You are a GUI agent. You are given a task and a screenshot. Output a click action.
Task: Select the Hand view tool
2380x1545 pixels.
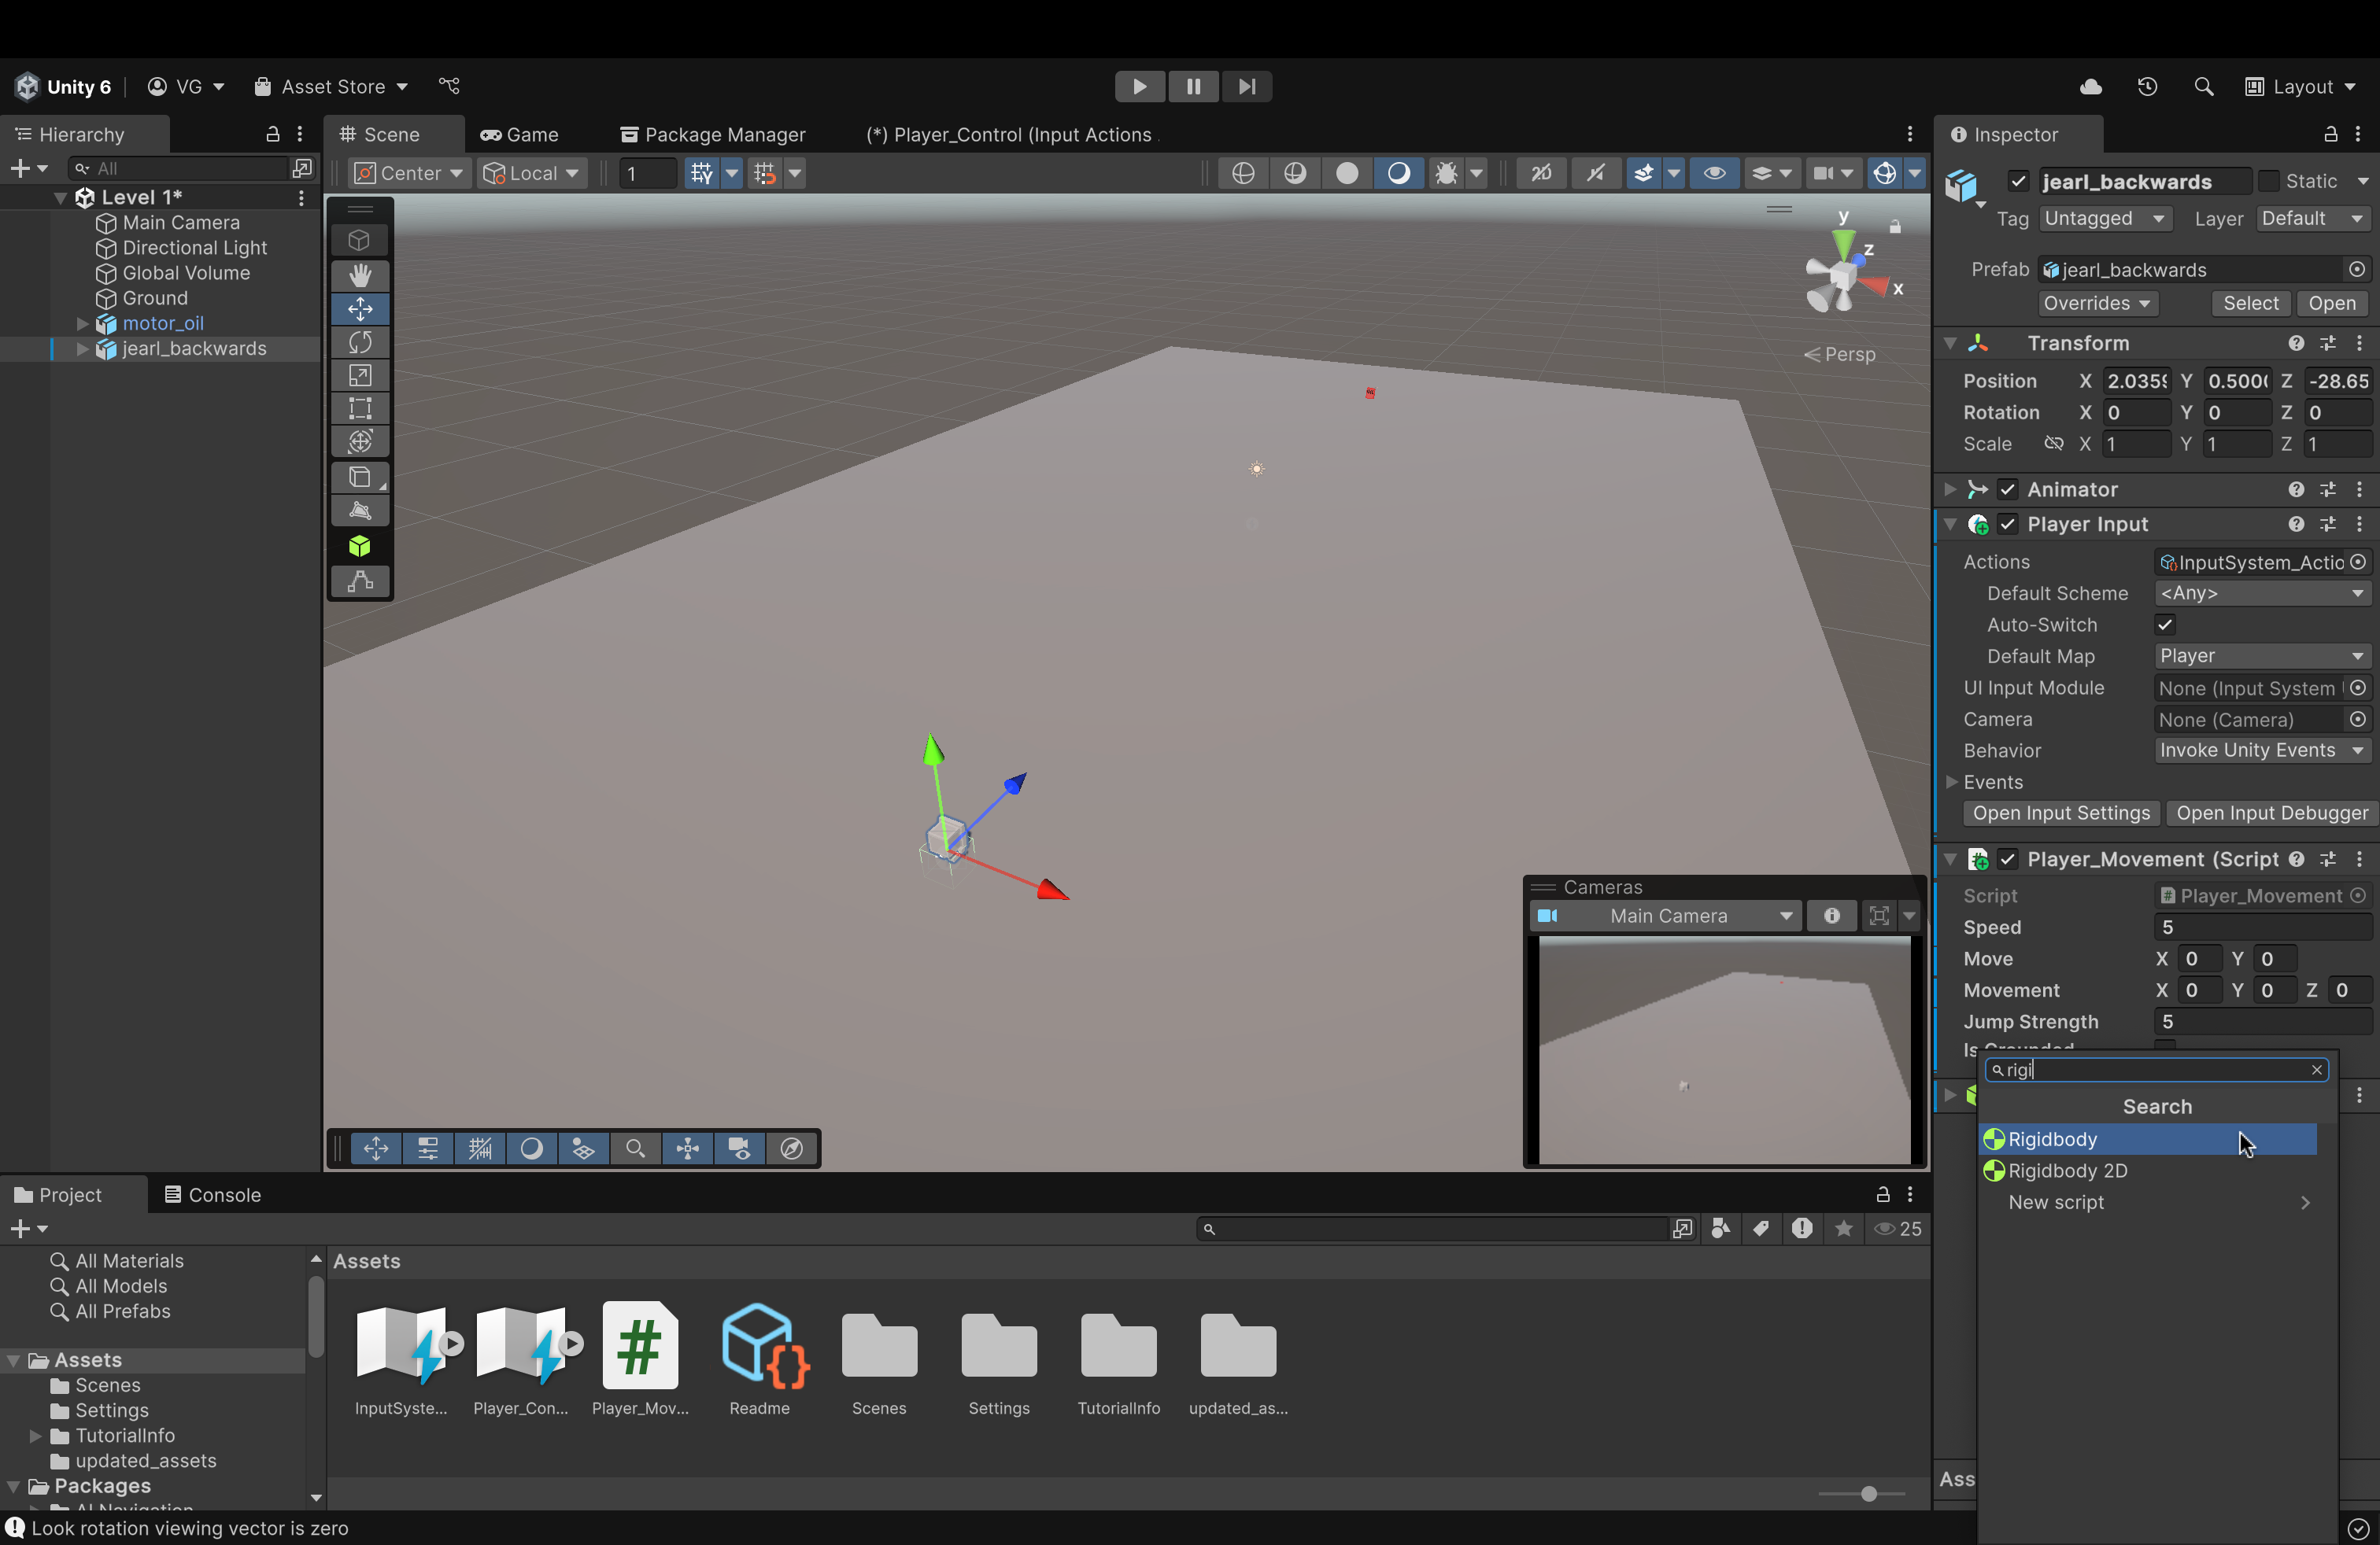[360, 275]
